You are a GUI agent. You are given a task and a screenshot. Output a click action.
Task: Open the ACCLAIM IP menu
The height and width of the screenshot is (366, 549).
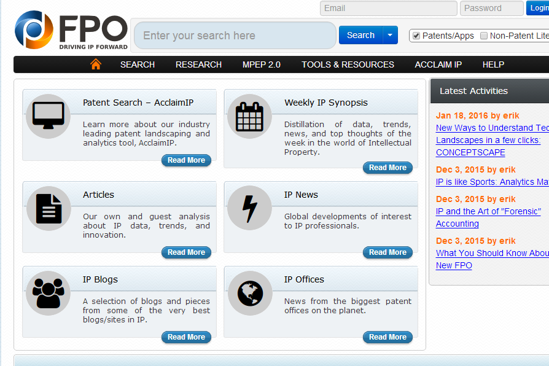click(x=438, y=64)
